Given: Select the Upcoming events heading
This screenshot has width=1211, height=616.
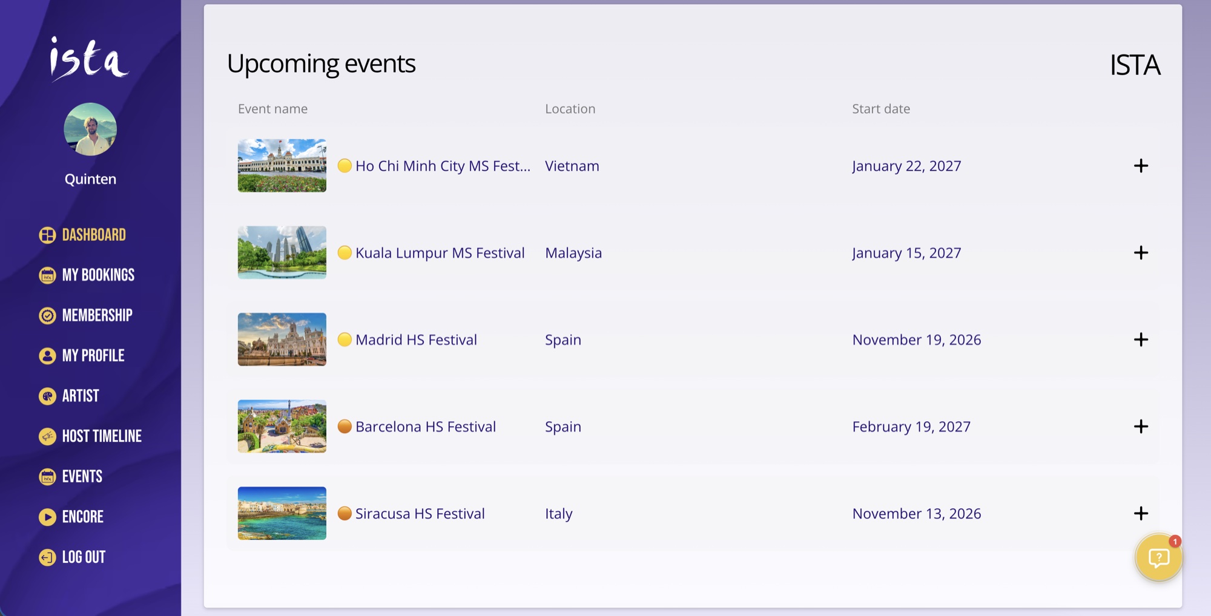Looking at the screenshot, I should coord(322,63).
